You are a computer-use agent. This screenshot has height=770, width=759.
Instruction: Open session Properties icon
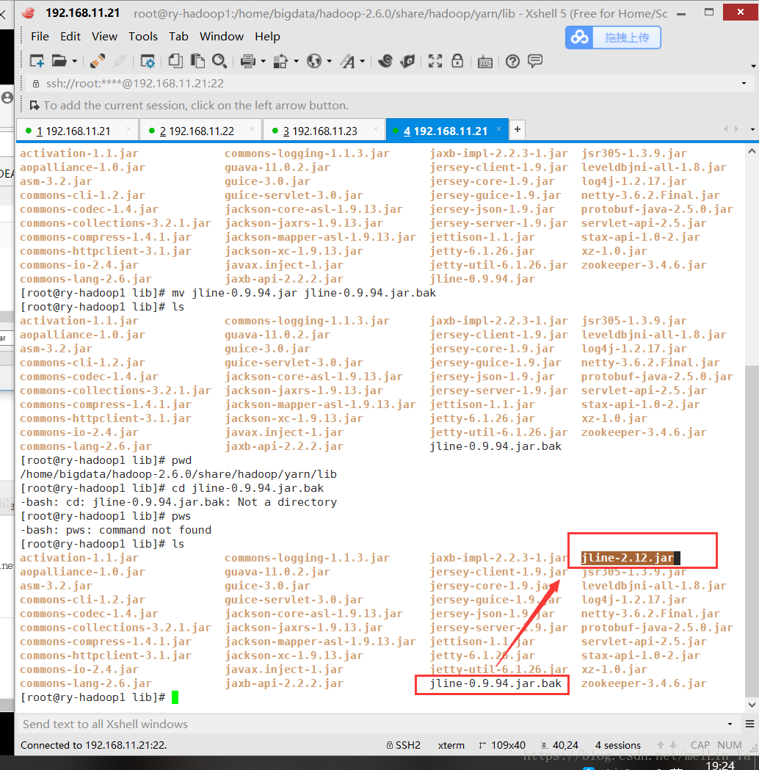point(148,62)
